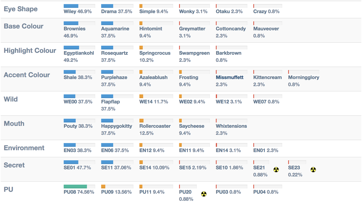
Task: Click the Brownies base colour label
Action: click(x=75, y=29)
